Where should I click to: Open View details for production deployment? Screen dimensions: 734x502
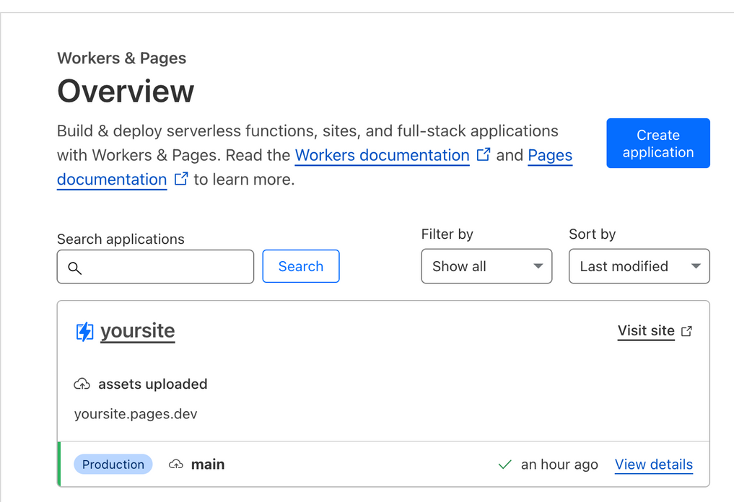[653, 464]
